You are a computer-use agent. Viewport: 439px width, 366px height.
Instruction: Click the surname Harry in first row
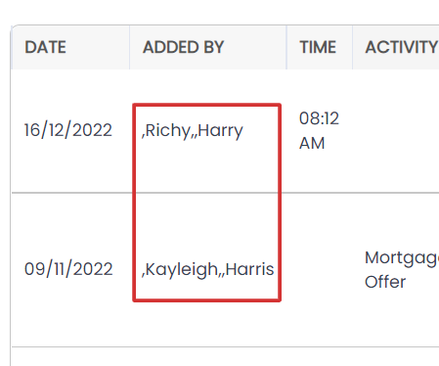[220, 131]
